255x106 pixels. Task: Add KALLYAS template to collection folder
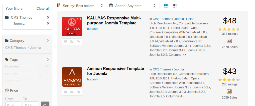coord(72,42)
